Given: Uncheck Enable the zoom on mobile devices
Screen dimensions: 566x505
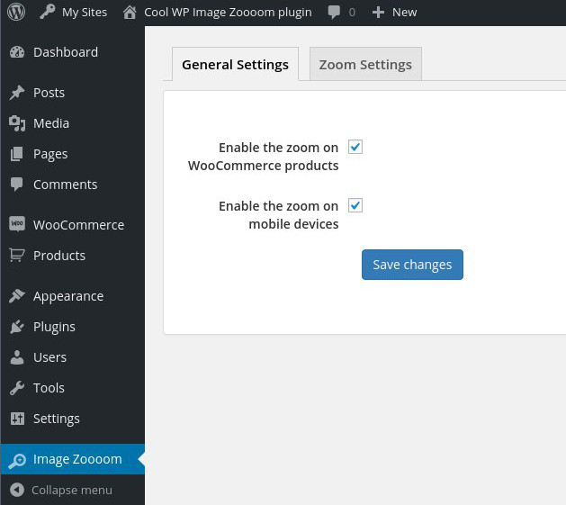Looking at the screenshot, I should 355,205.
